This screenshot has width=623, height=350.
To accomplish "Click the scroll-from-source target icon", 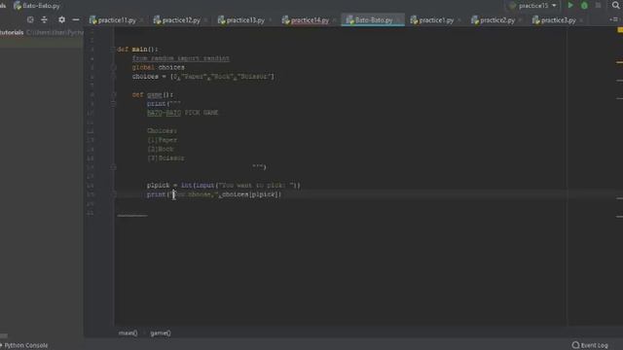I will (x=30, y=19).
